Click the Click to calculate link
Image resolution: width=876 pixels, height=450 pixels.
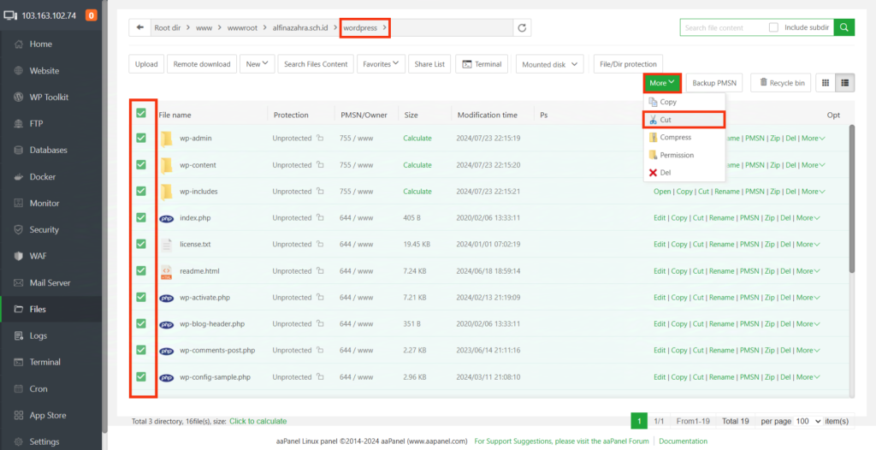pyautogui.click(x=257, y=422)
